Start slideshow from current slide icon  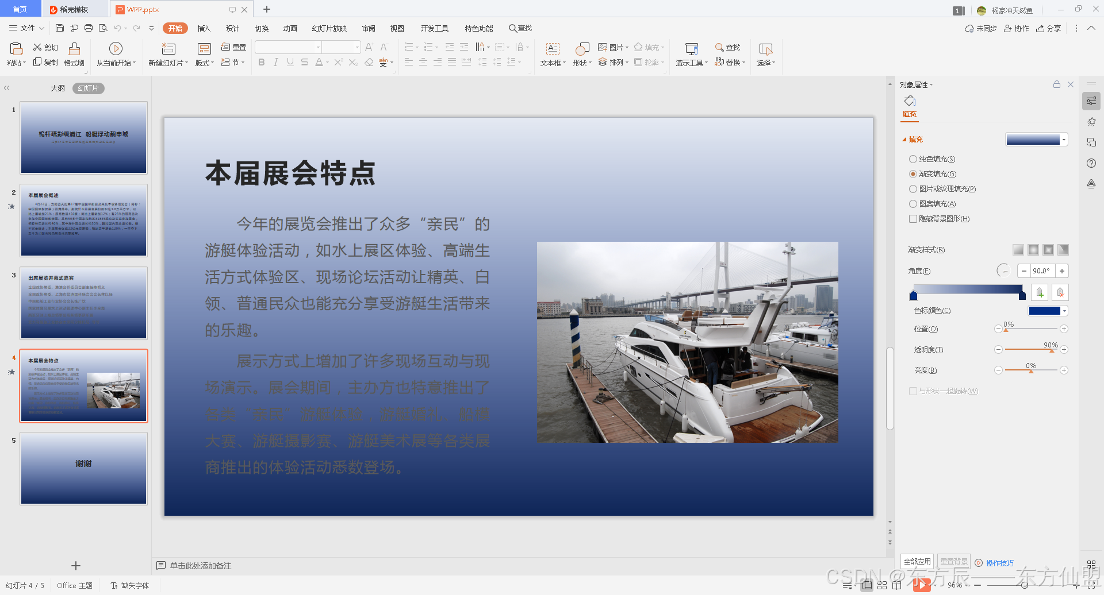116,48
